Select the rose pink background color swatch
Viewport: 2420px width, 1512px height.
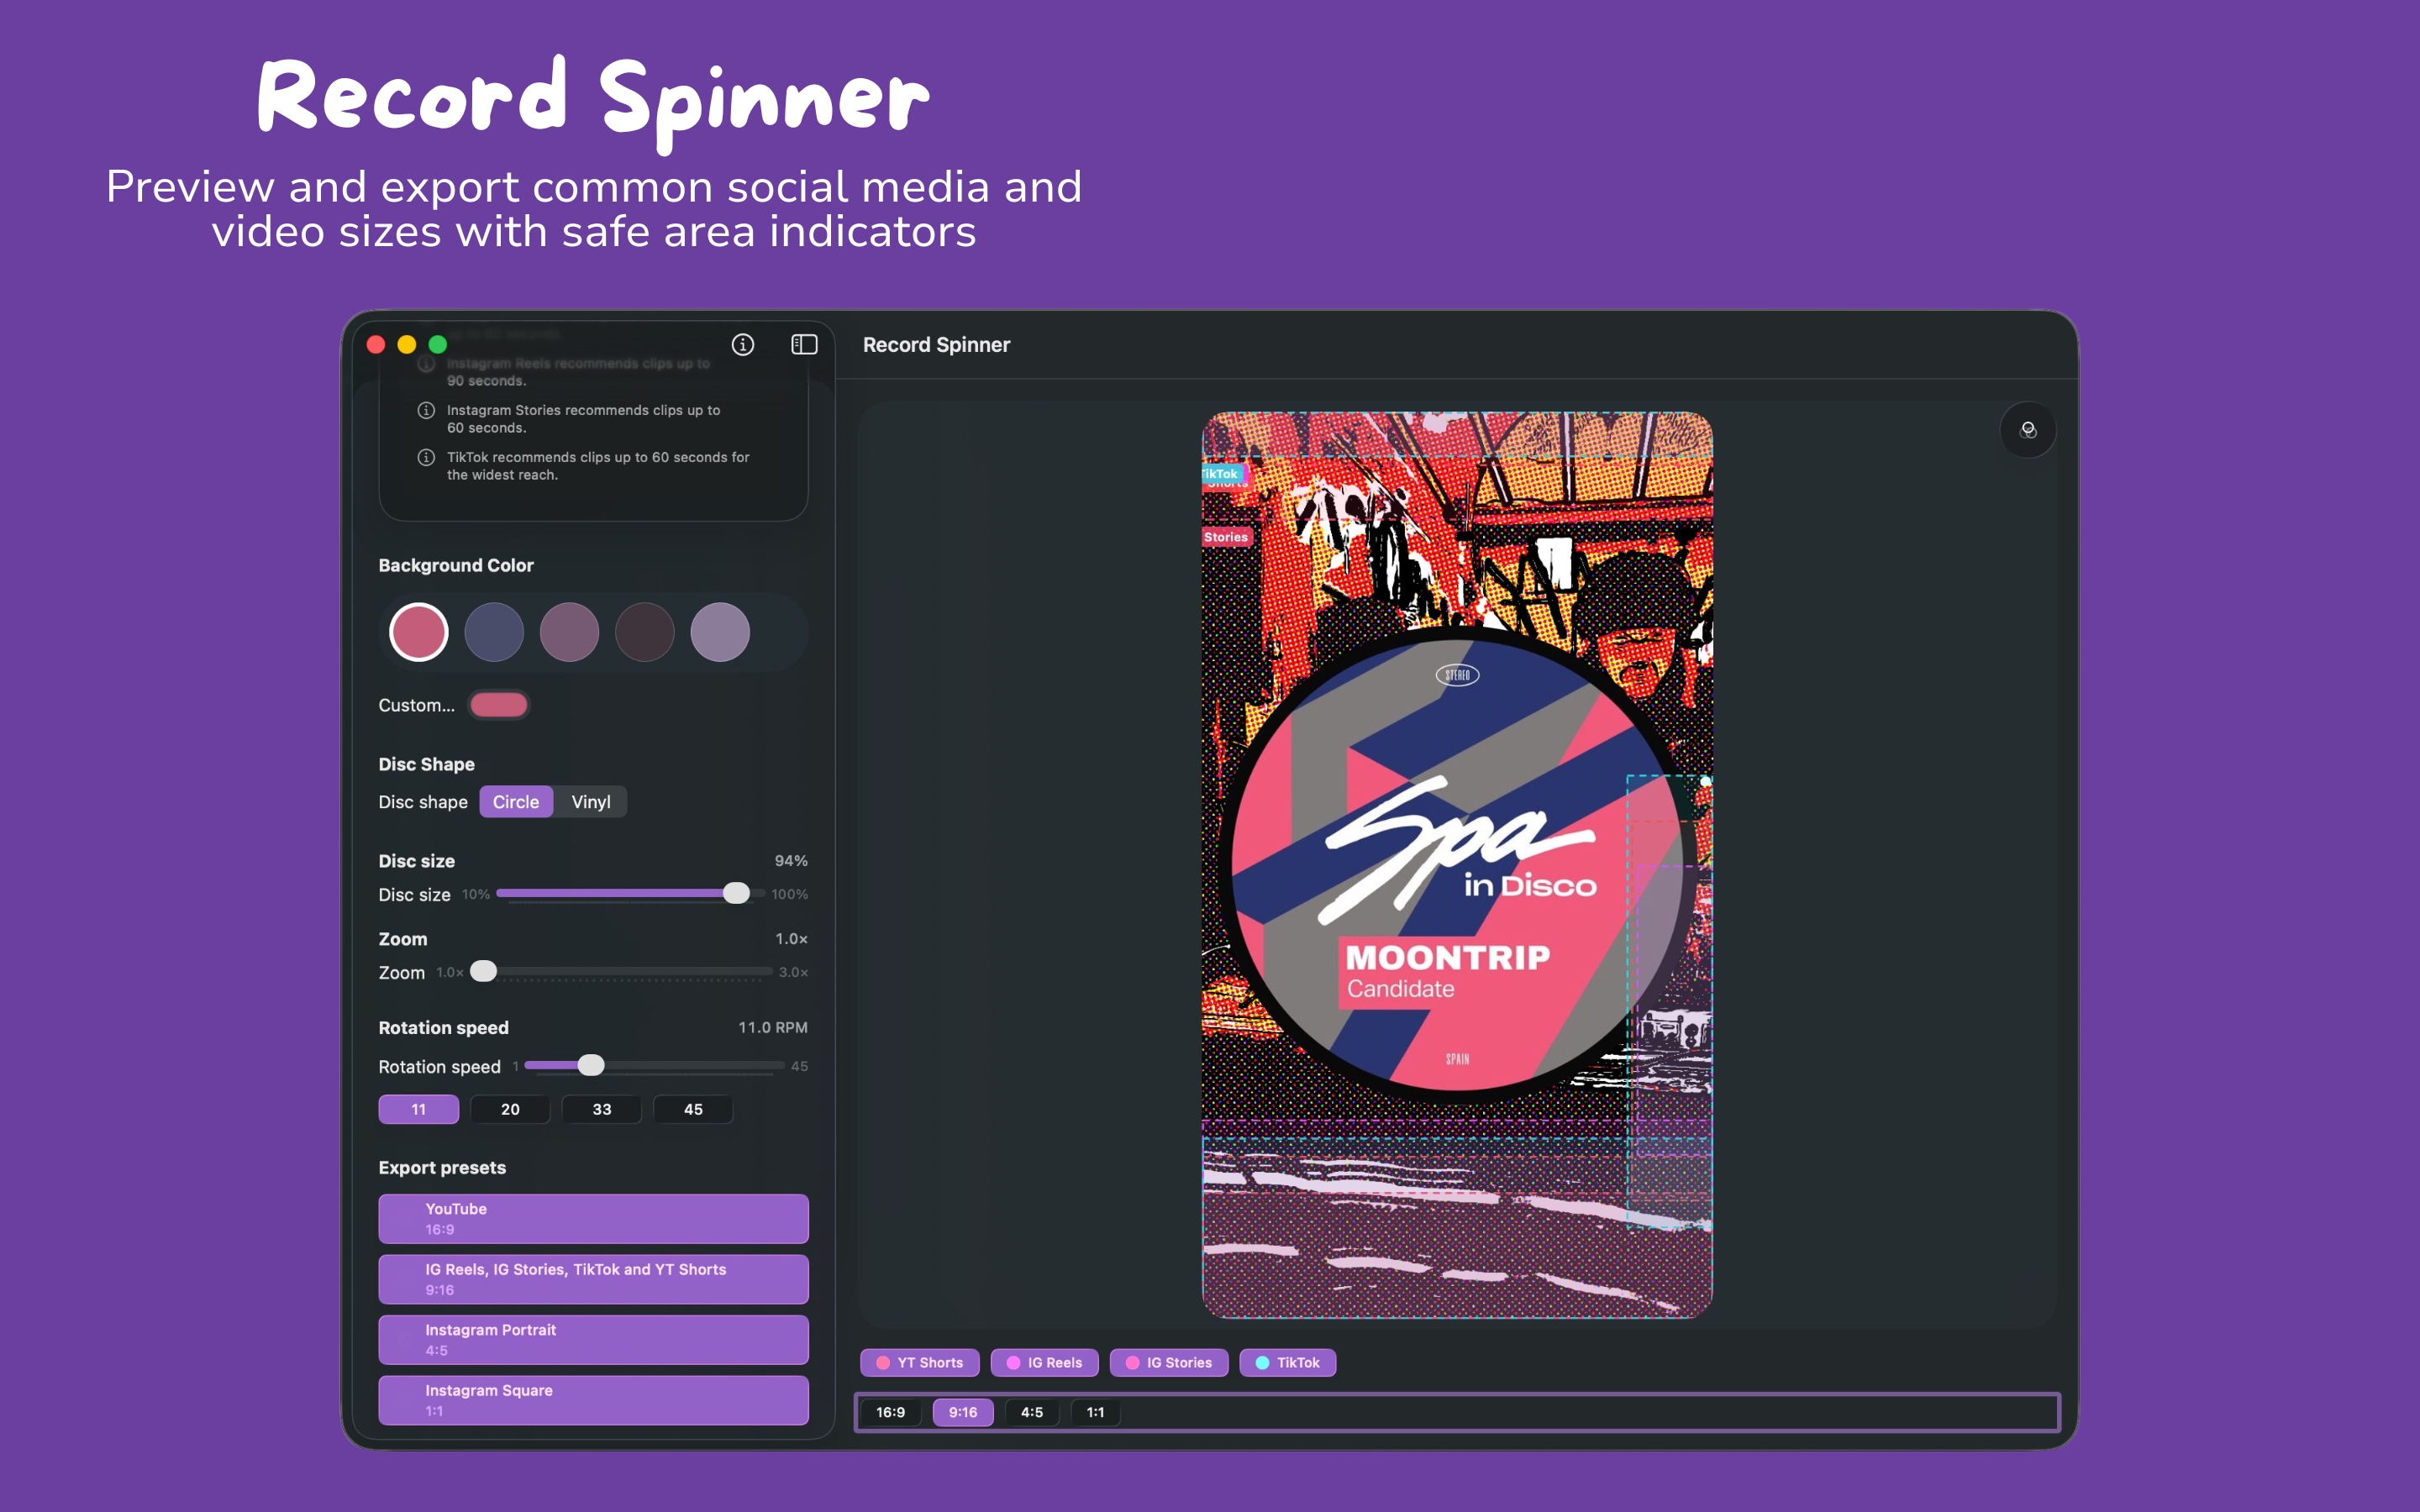click(418, 632)
